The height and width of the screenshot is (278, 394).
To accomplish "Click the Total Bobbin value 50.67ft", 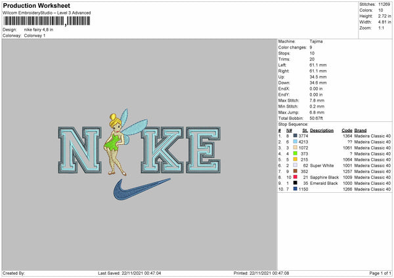I will [316, 118].
